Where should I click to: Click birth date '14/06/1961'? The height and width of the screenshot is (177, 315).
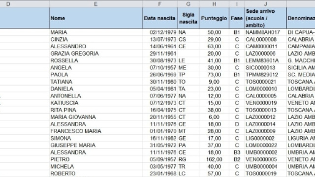coord(160,46)
